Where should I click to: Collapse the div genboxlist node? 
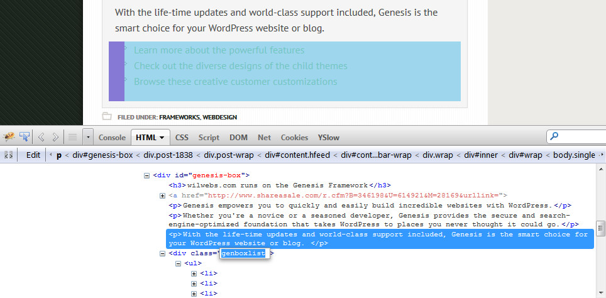tap(162, 253)
